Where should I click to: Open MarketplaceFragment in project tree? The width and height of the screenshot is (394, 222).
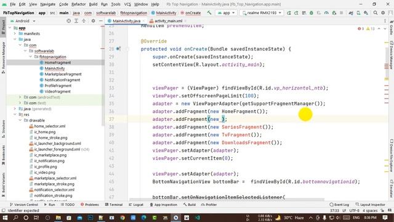tap(63, 74)
